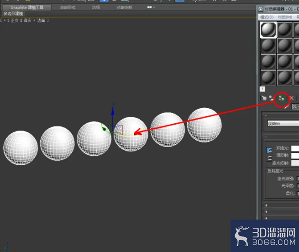The image size is (299, 252).
Task: Click Assign Material to Selection icon
Action: [282, 99]
